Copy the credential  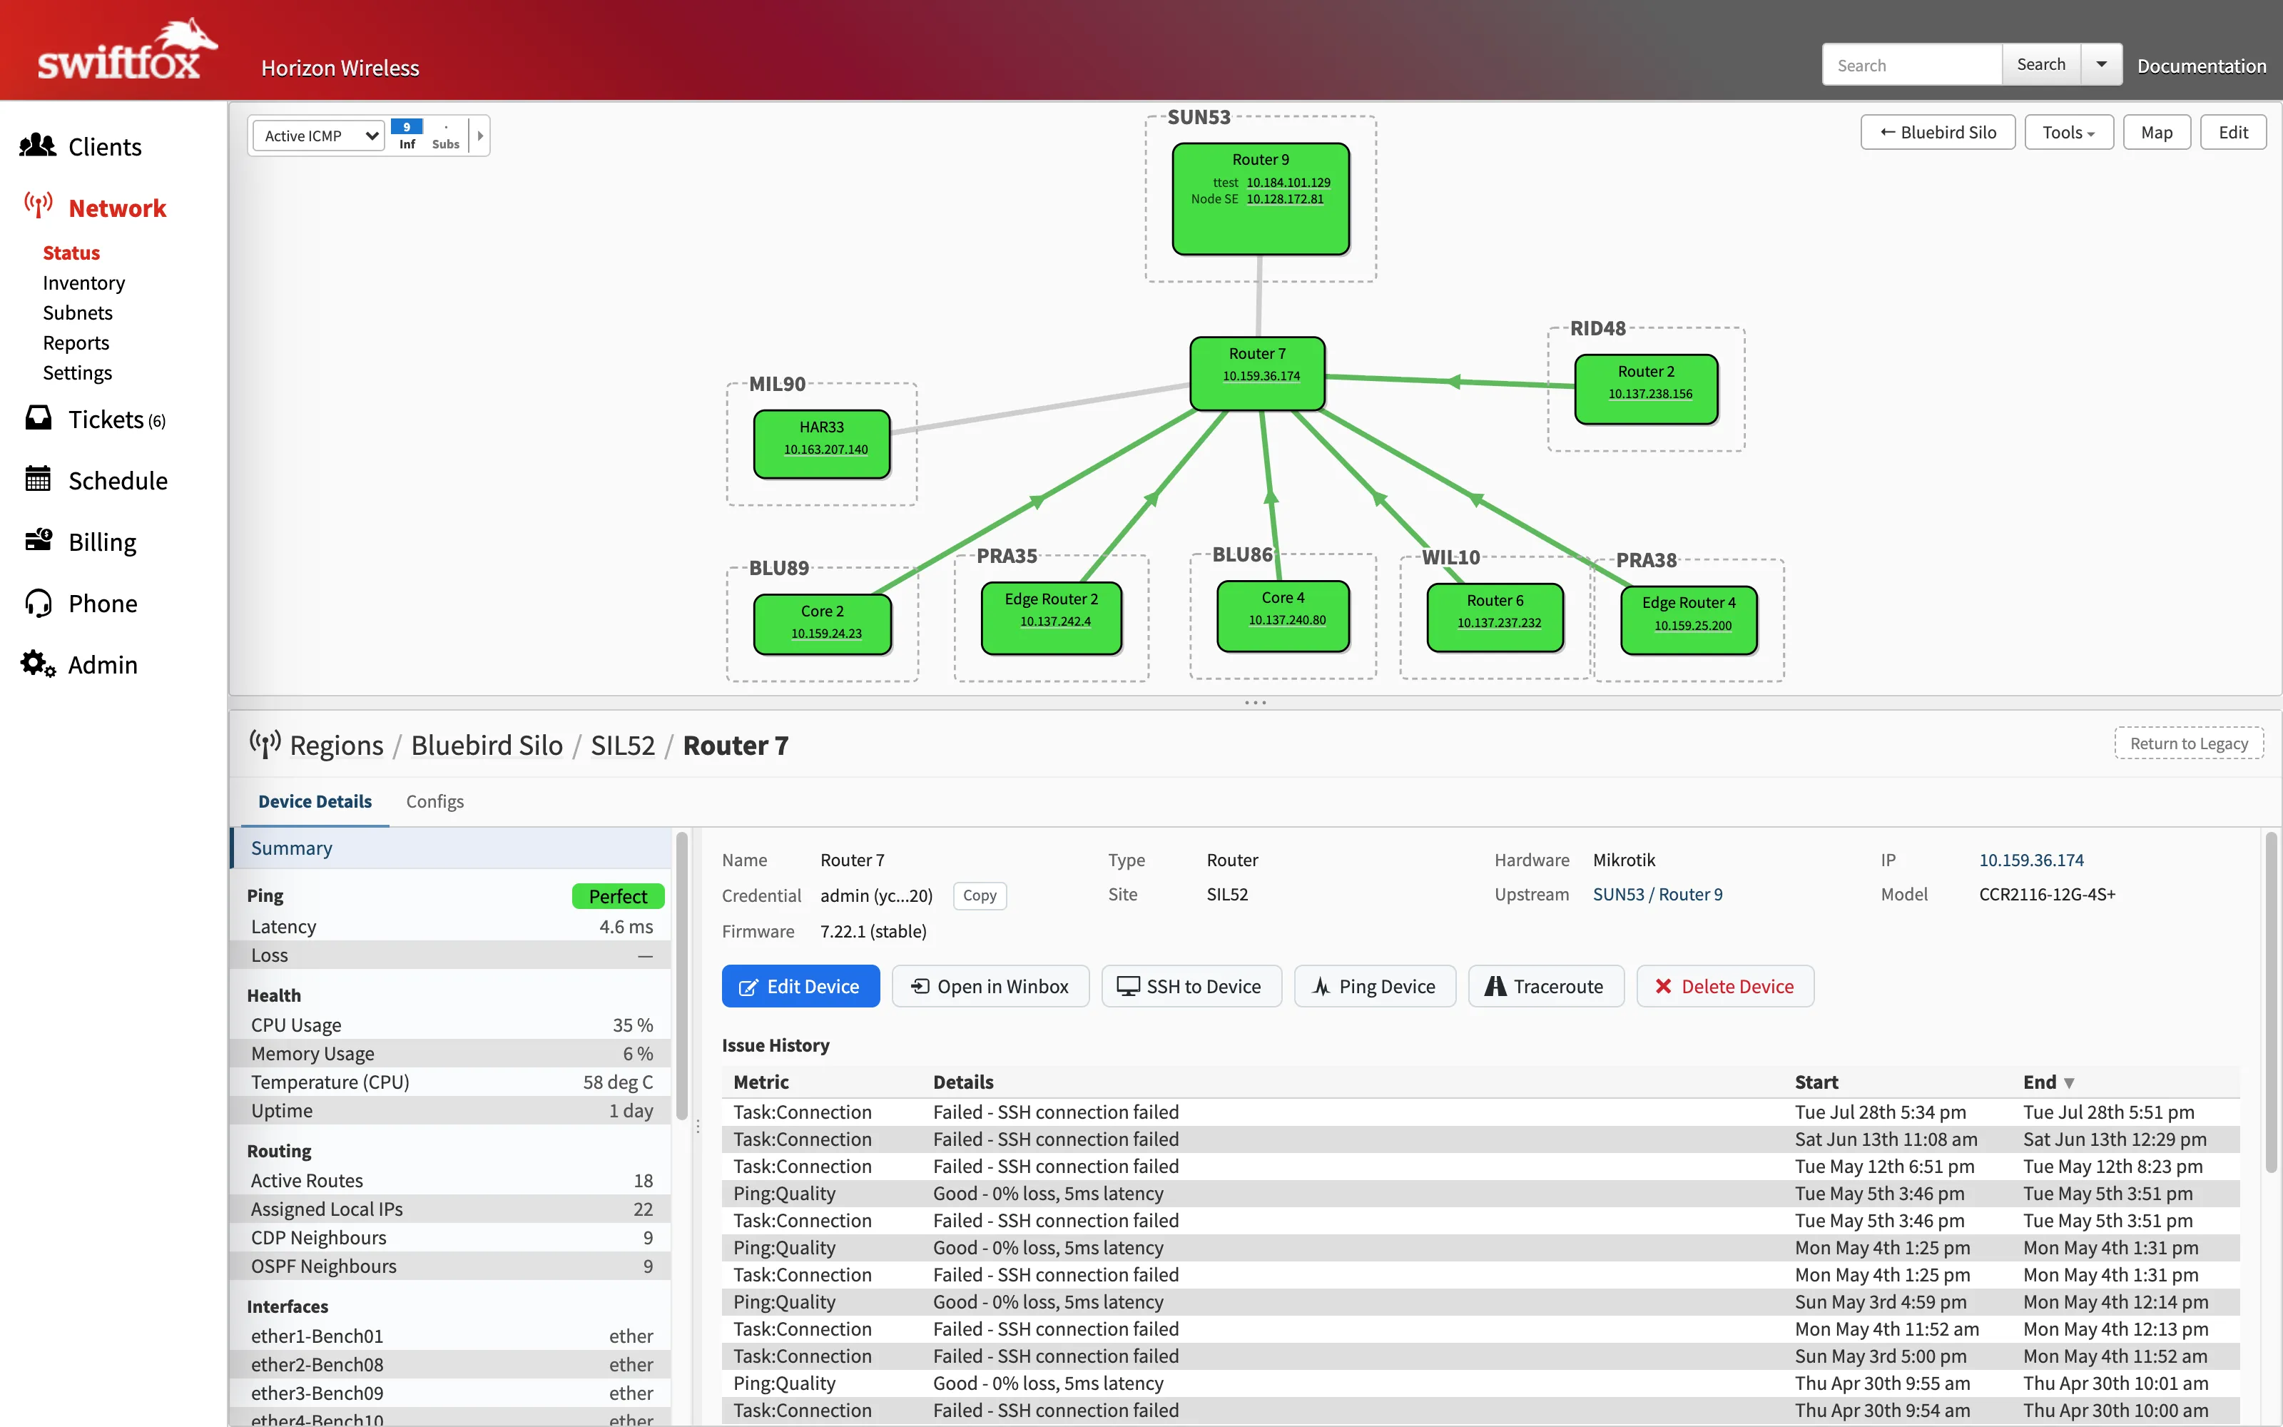980,895
